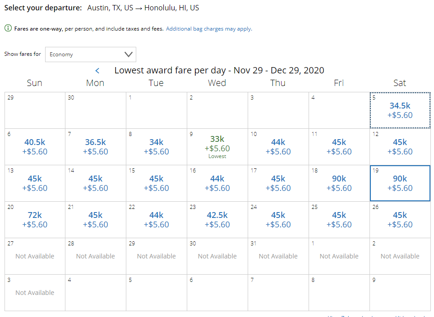Click Not Available cell for Dec 27
The image size is (434, 317).
pos(35,256)
